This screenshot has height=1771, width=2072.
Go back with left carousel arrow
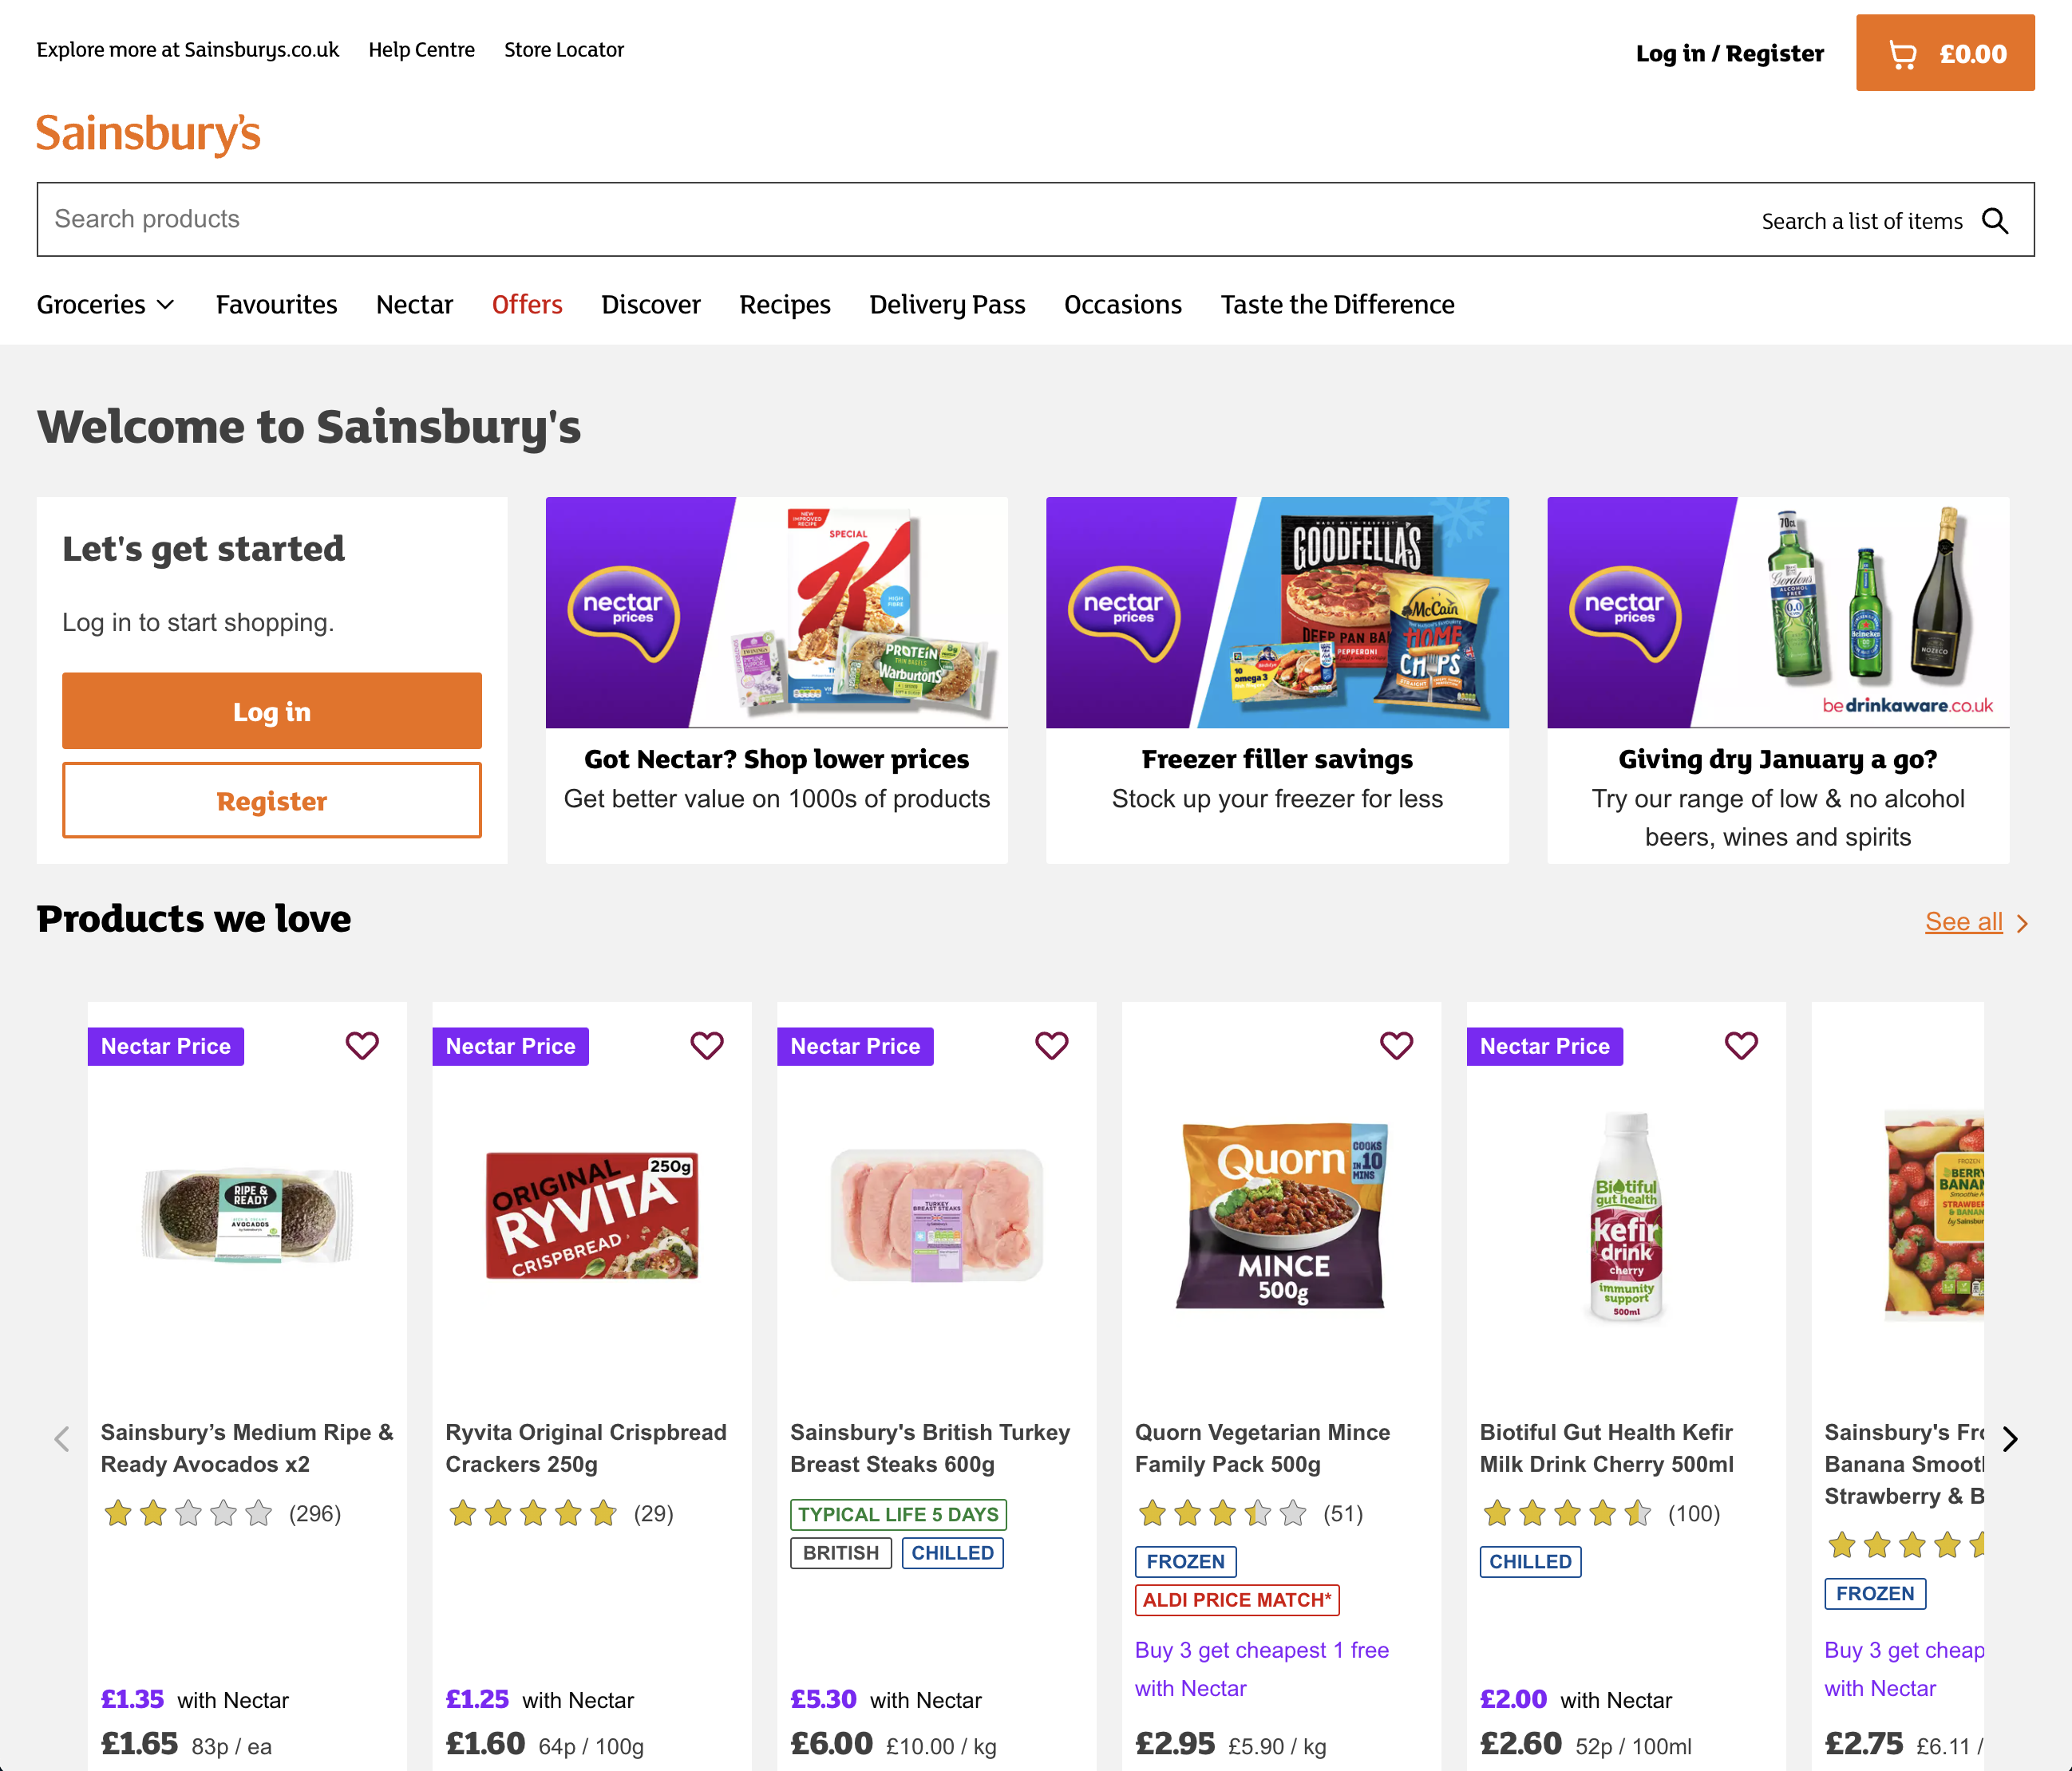pyautogui.click(x=62, y=1438)
